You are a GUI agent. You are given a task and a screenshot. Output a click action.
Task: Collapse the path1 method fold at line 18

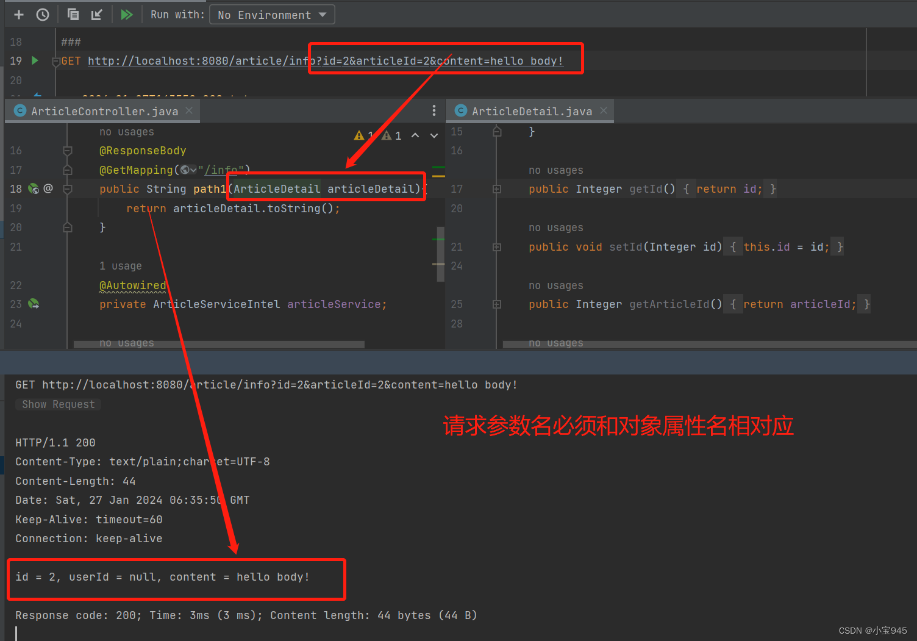(68, 189)
